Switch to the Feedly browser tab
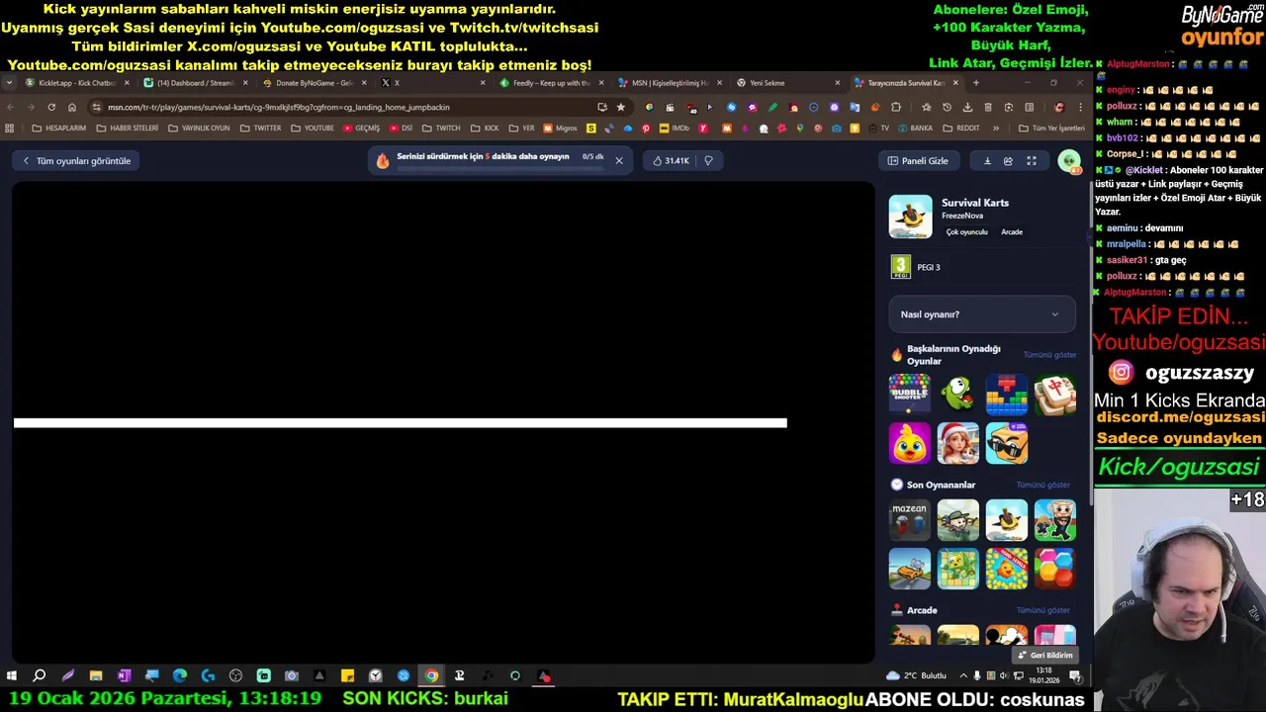The height and width of the screenshot is (712, 1266). pyautogui.click(x=551, y=83)
